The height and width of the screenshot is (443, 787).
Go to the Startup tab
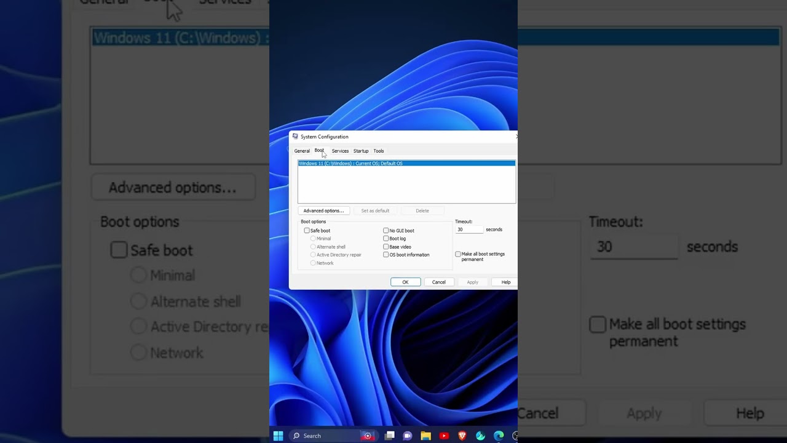click(x=361, y=151)
